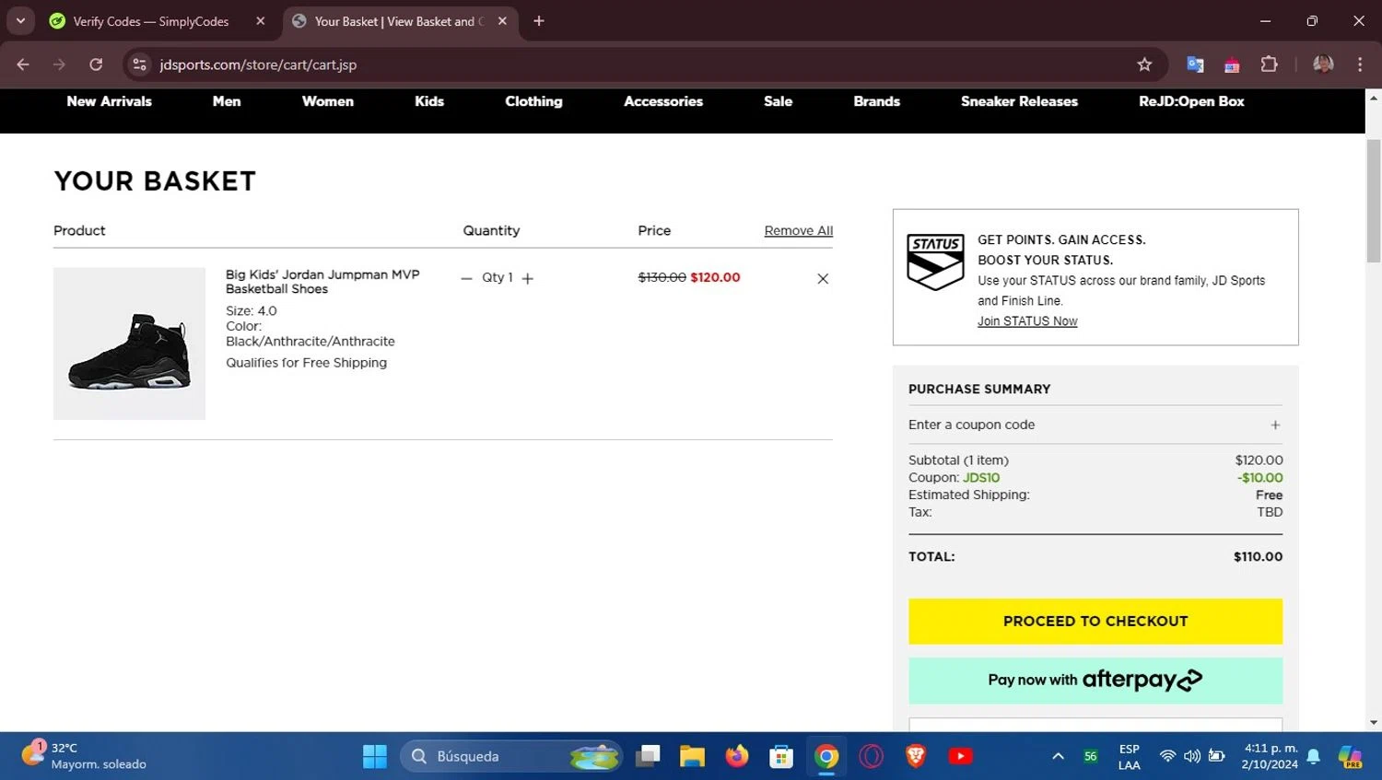Click the STATUS rewards logo
This screenshot has height=780, width=1382.
click(x=936, y=262)
